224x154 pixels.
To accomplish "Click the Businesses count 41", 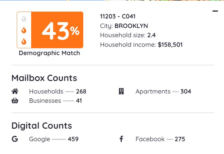I will click(x=79, y=101).
